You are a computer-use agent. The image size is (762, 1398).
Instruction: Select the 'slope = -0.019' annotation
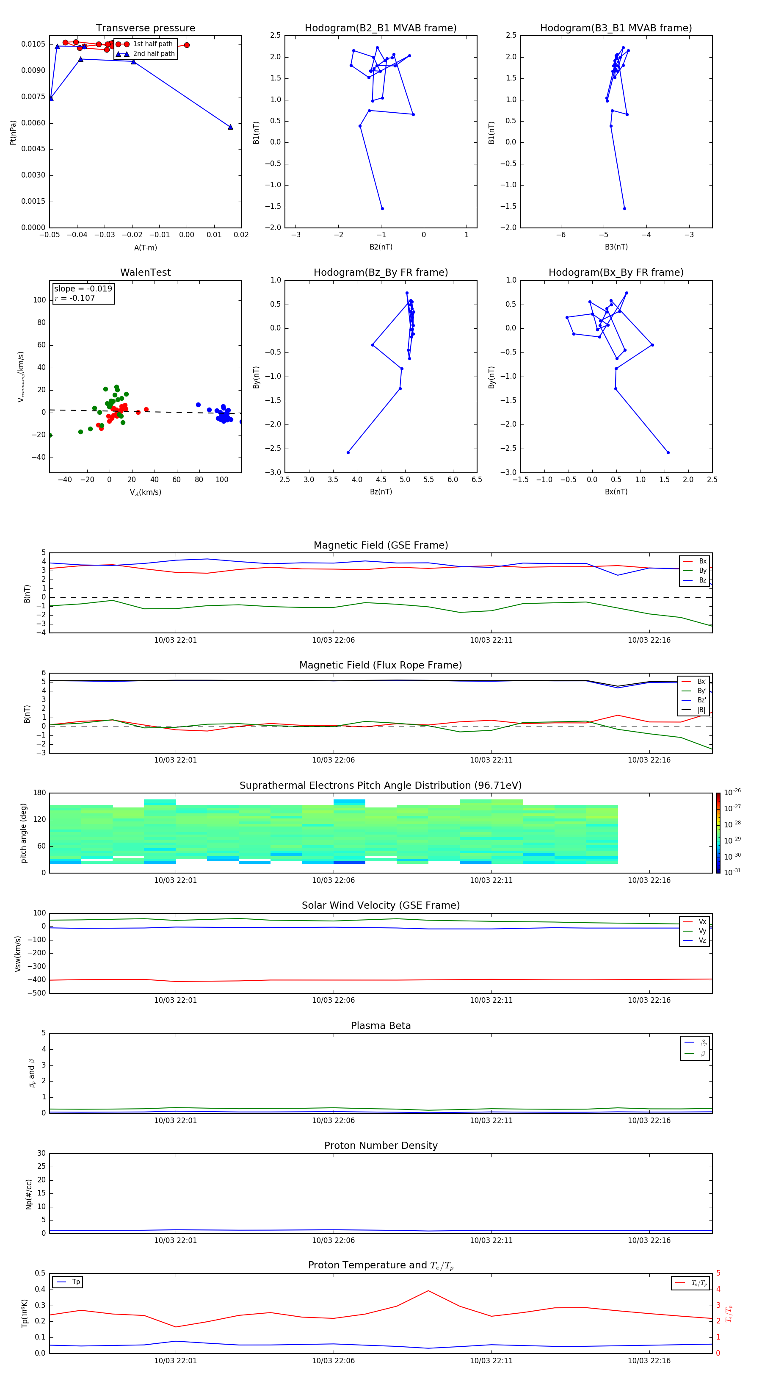(83, 289)
